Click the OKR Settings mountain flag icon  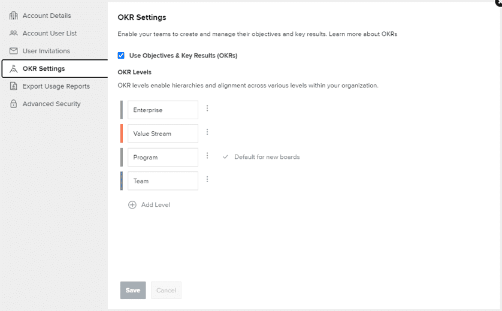tap(13, 68)
